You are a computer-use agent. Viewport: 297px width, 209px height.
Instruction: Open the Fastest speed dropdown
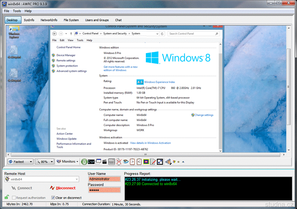(20, 161)
